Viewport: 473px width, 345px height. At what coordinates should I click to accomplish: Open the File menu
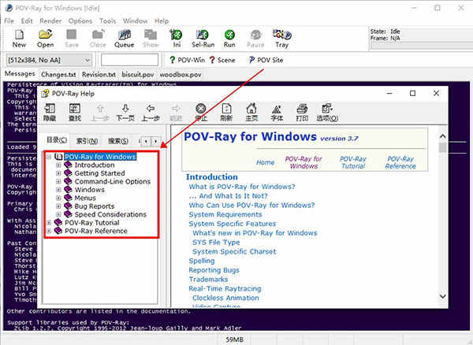[9, 20]
